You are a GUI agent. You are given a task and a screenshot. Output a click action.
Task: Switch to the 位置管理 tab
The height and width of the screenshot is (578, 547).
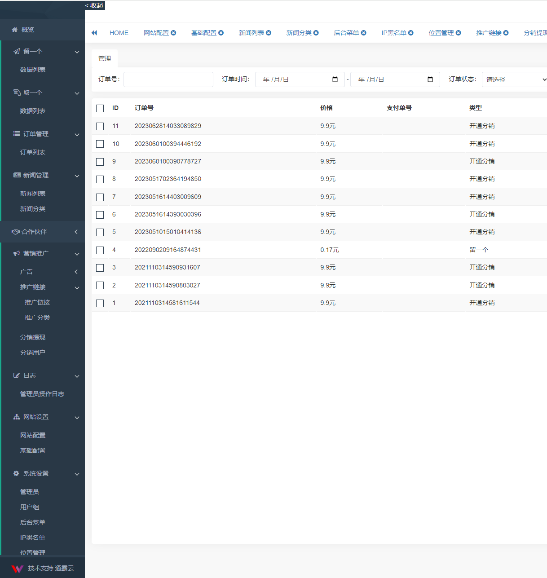[x=441, y=33]
